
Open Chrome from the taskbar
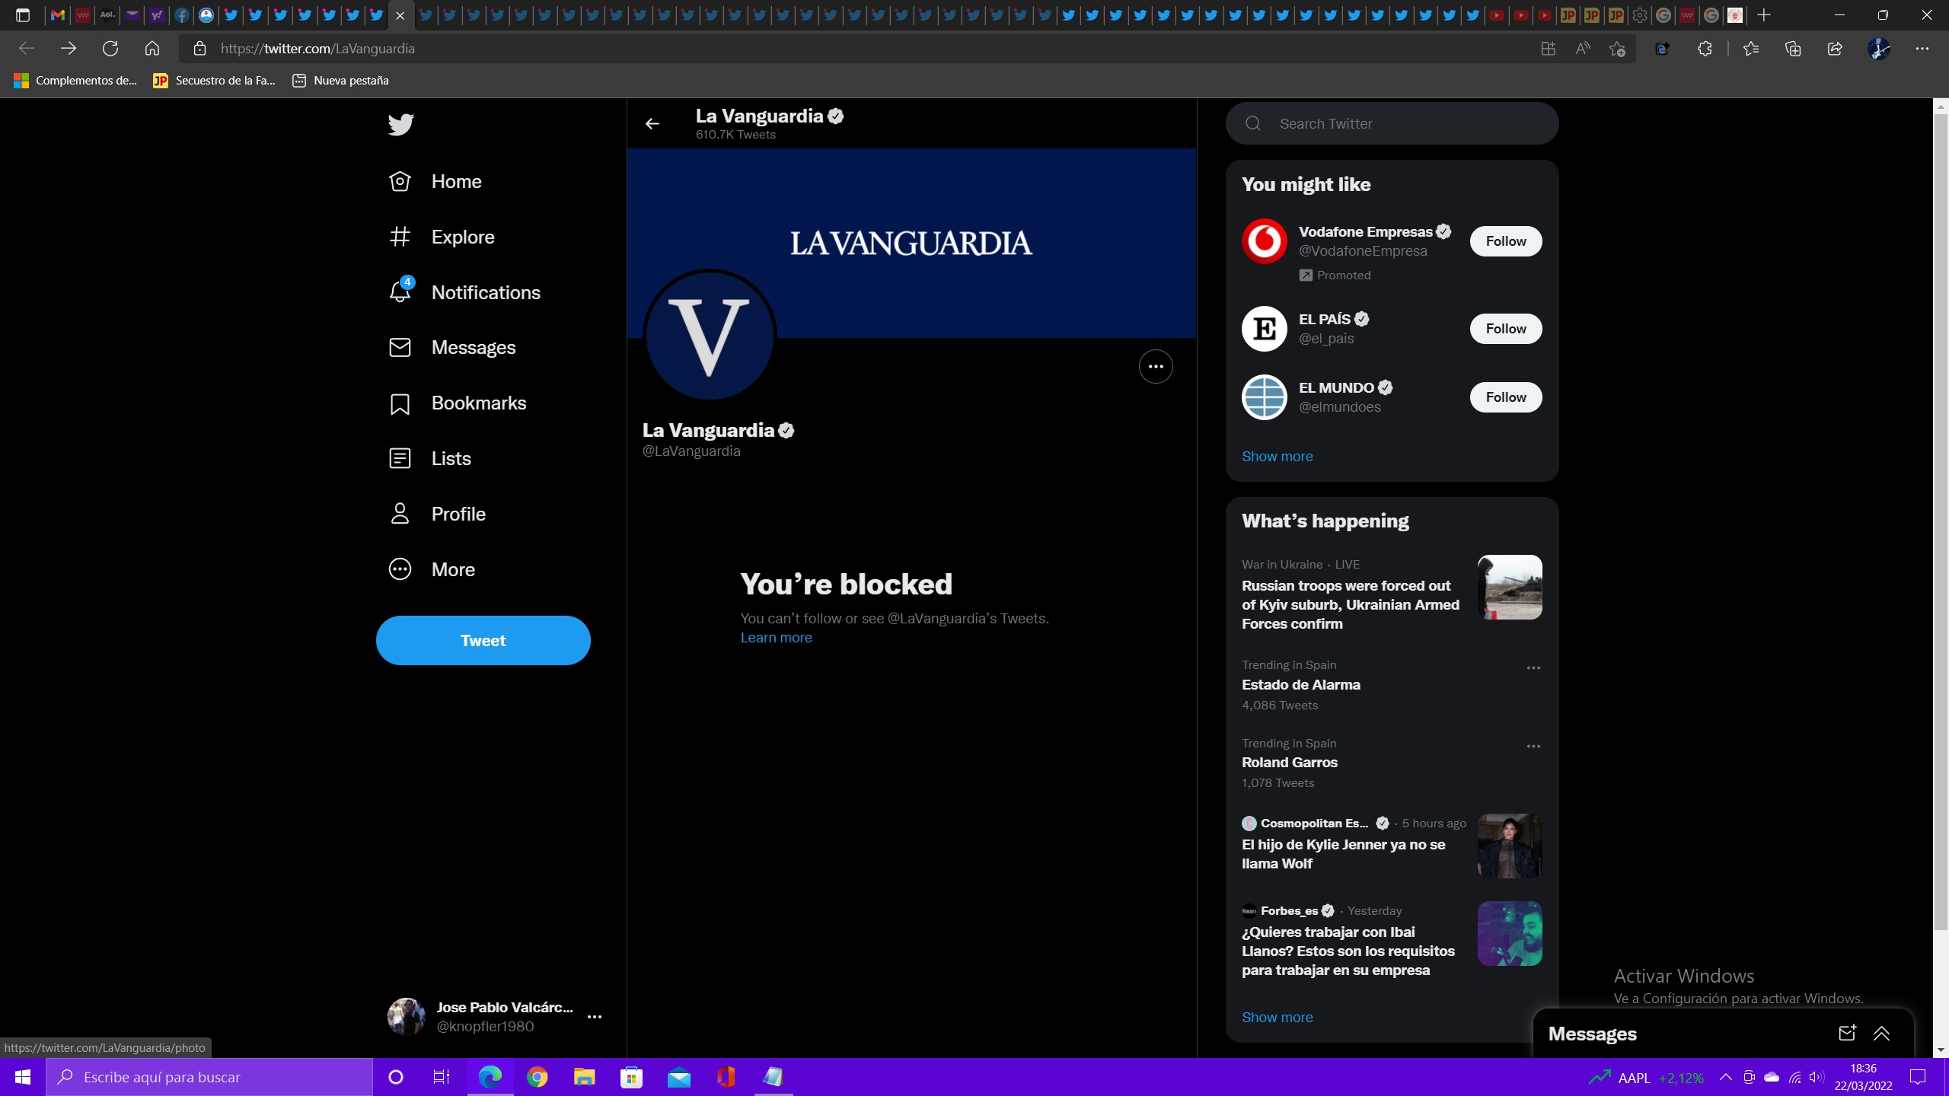[x=537, y=1077]
